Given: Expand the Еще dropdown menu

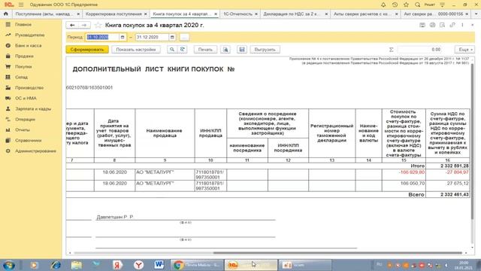Looking at the screenshot, I should 464,50.
